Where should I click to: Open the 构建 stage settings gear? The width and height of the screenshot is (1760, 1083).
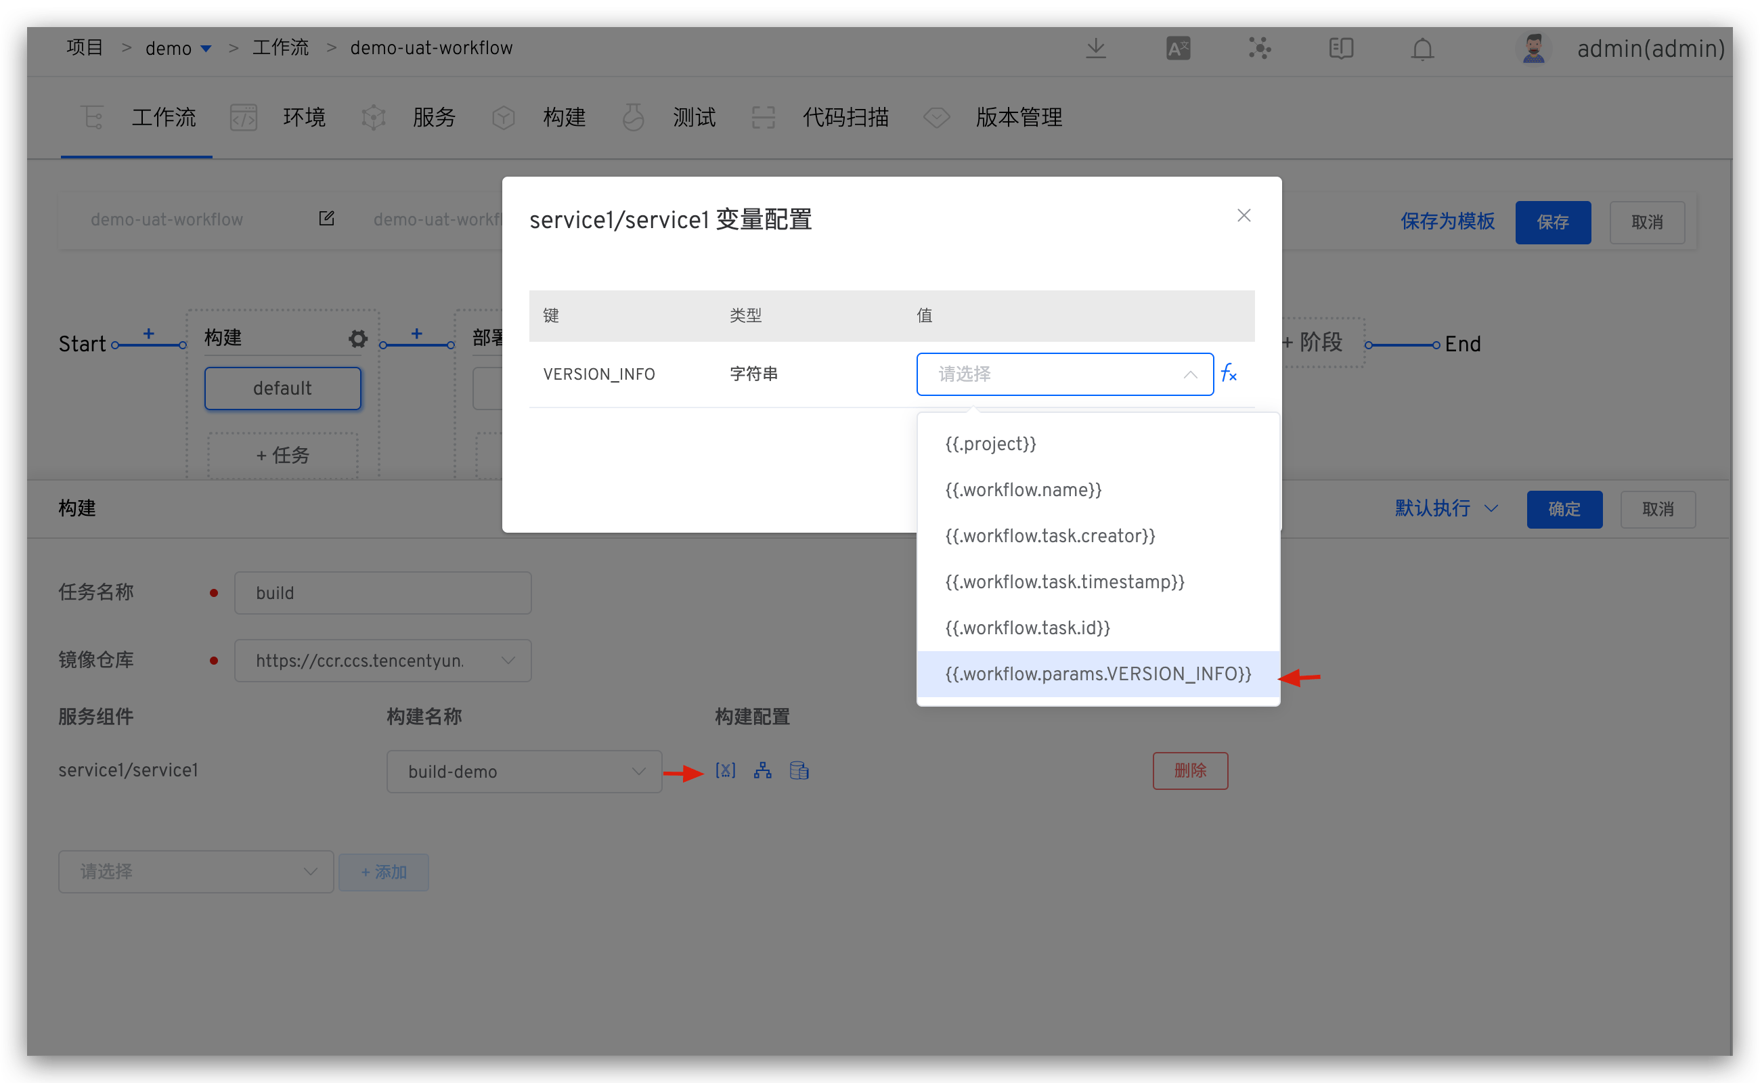pyautogui.click(x=357, y=338)
